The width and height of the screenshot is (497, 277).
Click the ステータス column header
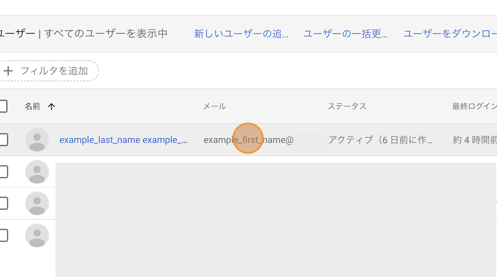coord(347,106)
